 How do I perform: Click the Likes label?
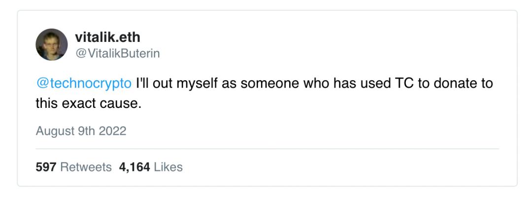tap(168, 167)
